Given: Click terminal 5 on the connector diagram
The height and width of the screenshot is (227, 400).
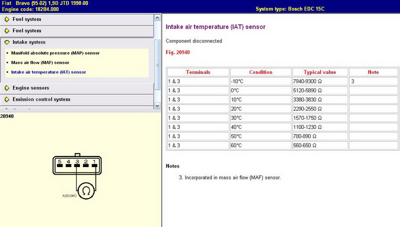Looking at the screenshot, I should tap(59, 162).
